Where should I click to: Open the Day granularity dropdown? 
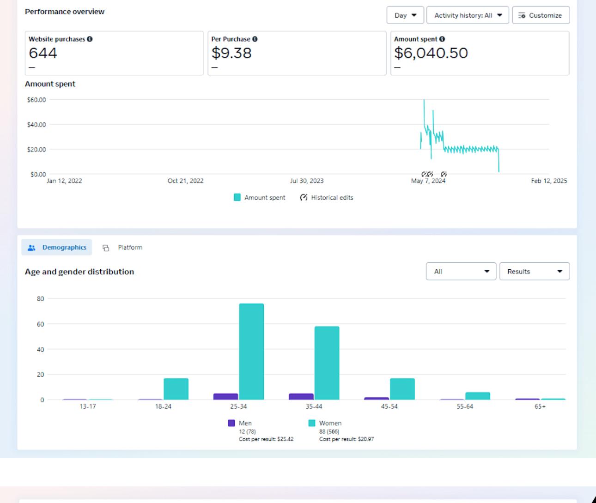pos(405,15)
